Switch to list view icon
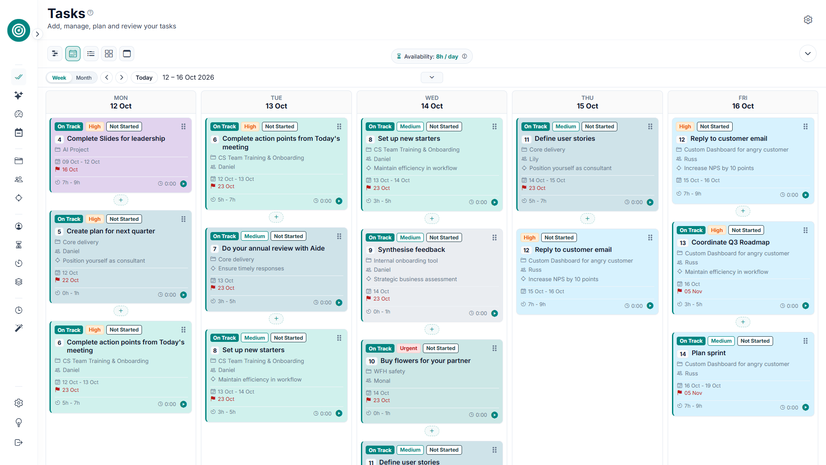Screen dimensions: 826x465 (91, 53)
